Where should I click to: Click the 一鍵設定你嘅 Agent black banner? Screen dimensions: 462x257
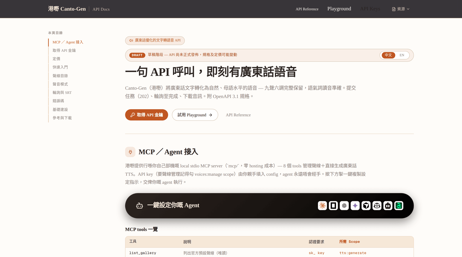point(269,206)
